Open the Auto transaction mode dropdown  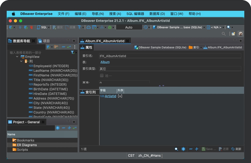coord(129,27)
